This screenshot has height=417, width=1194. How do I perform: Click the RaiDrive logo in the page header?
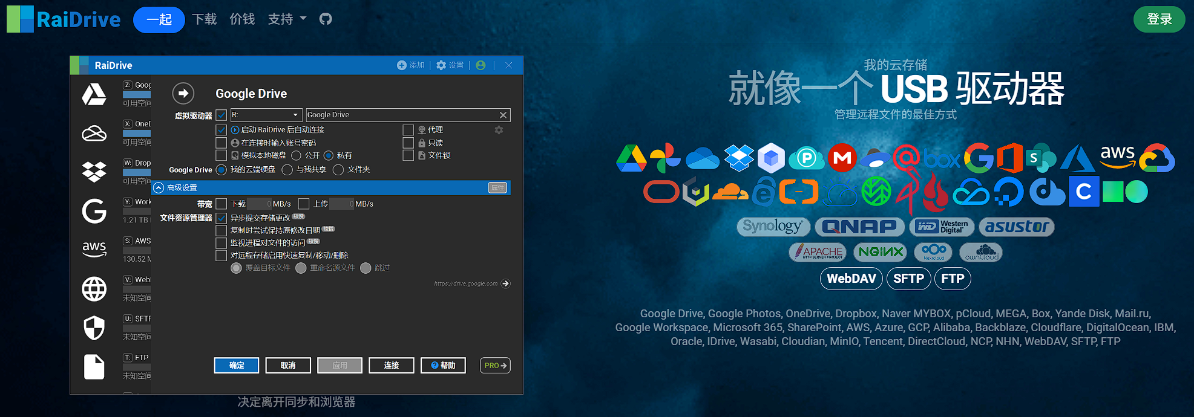click(64, 19)
